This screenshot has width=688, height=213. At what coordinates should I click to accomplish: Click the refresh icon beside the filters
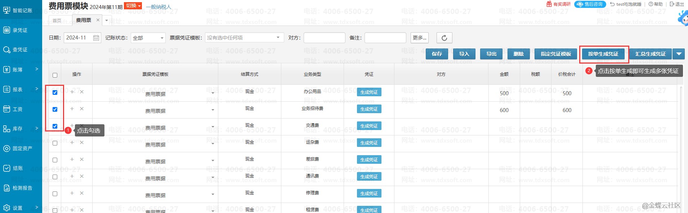tap(444, 38)
